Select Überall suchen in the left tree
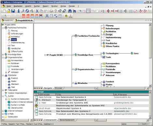This screenshot has height=126, width=153. 17,108
